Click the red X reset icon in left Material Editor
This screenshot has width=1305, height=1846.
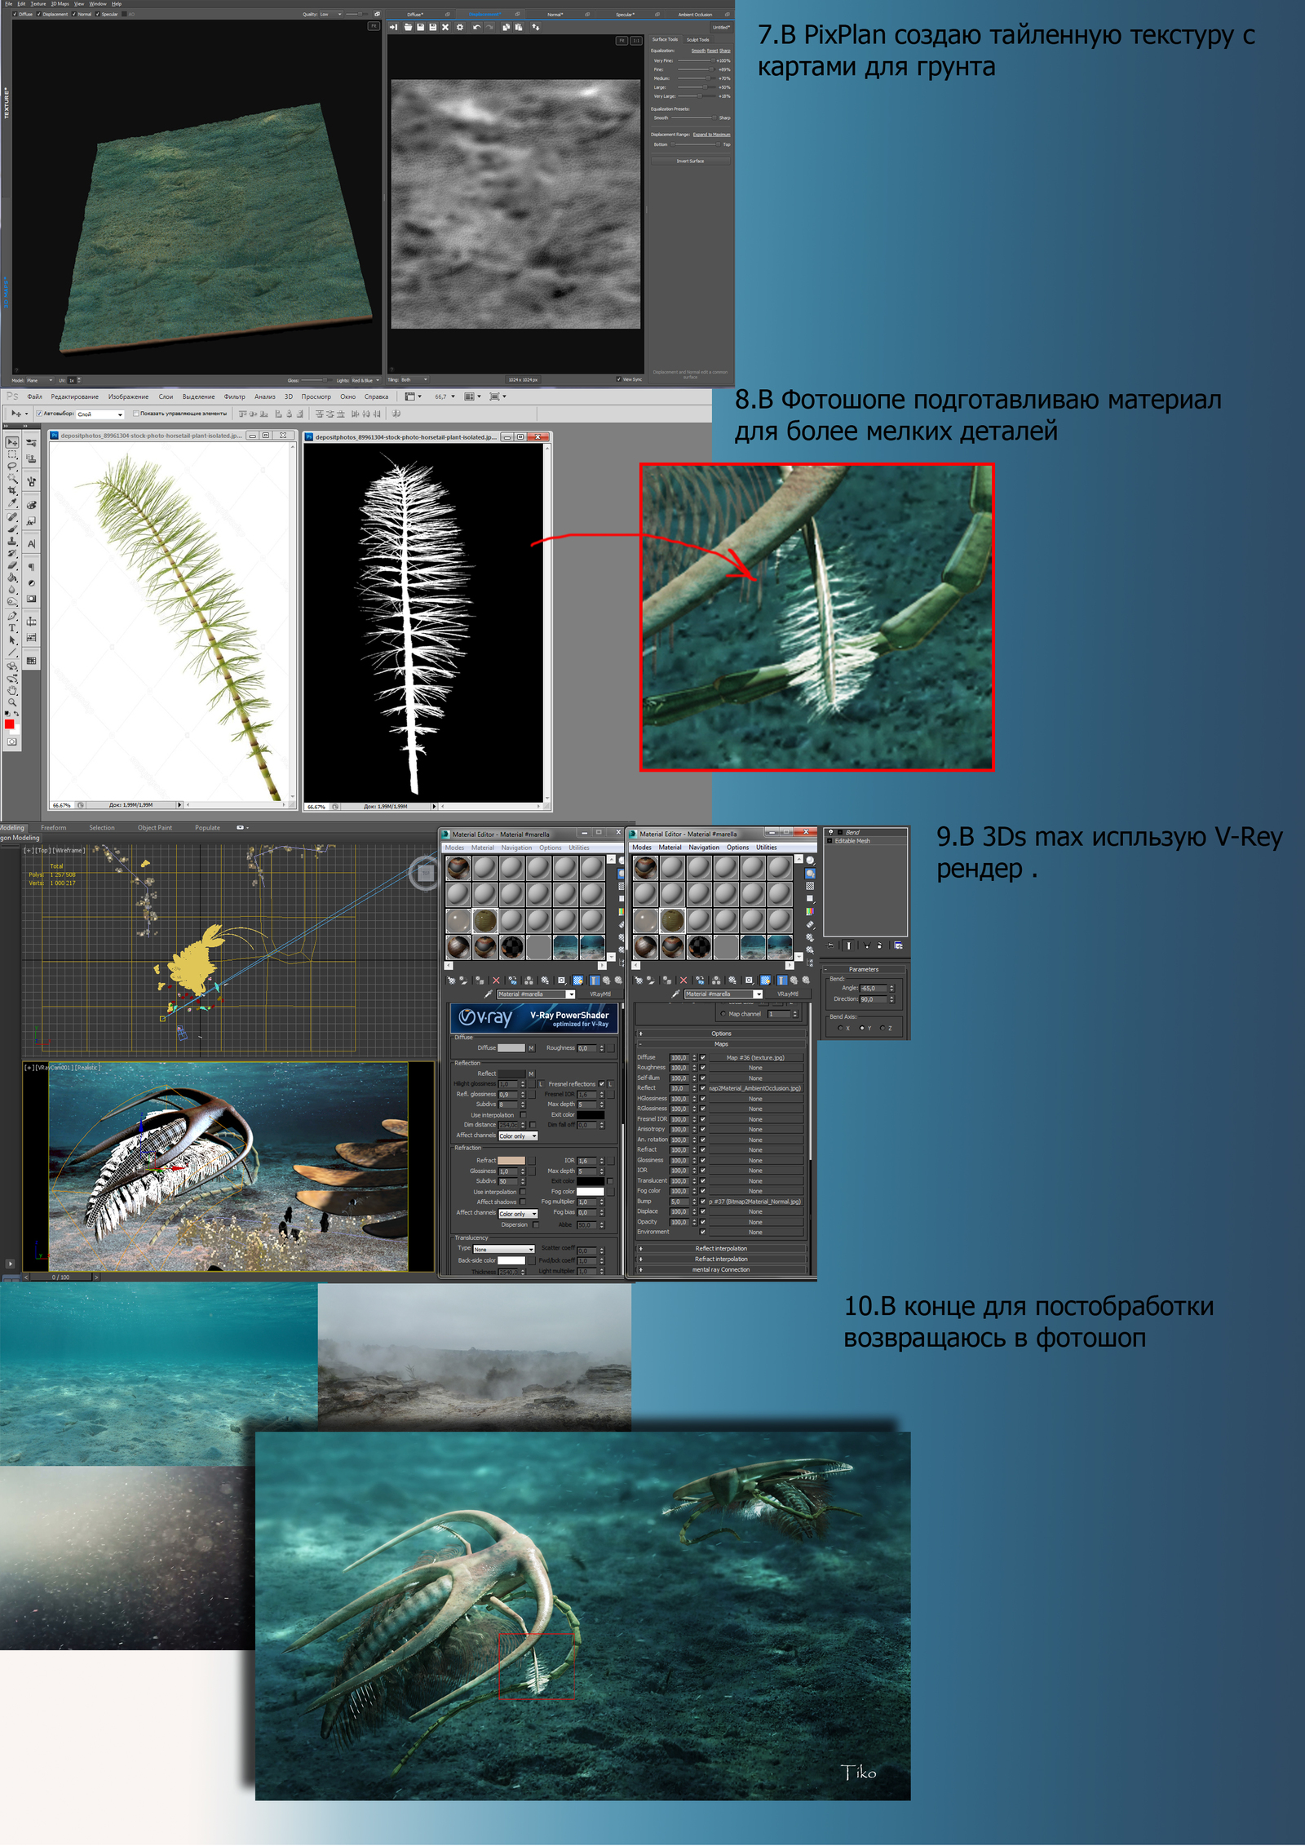pos(496,981)
